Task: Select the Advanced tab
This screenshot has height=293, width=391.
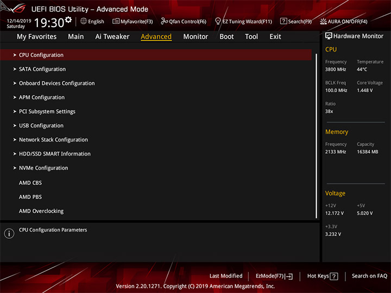Action: (x=156, y=37)
